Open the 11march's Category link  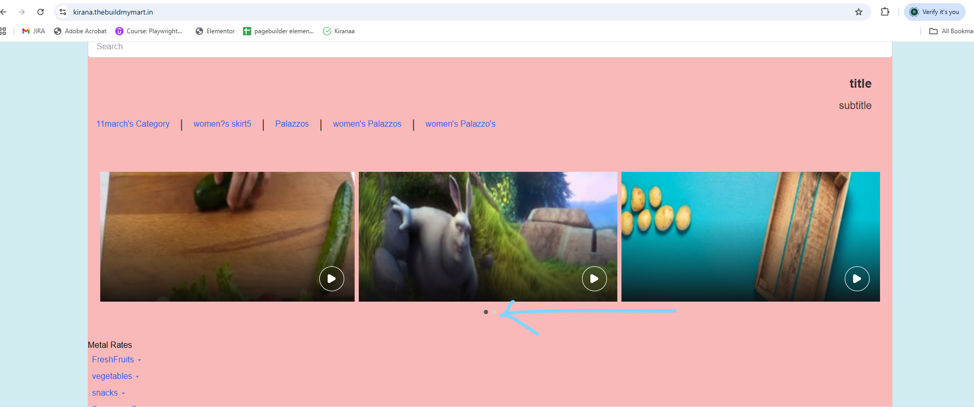pyautogui.click(x=133, y=124)
